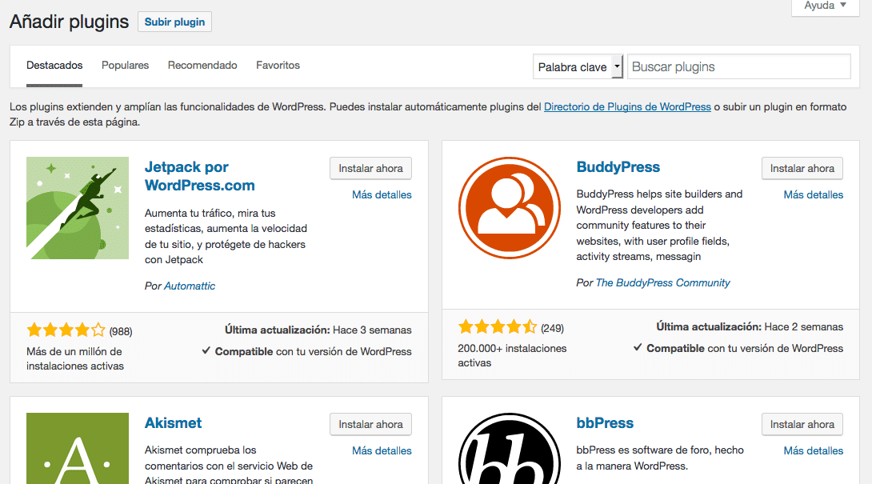Open the Automattic author link
The width and height of the screenshot is (872, 484).
190,286
